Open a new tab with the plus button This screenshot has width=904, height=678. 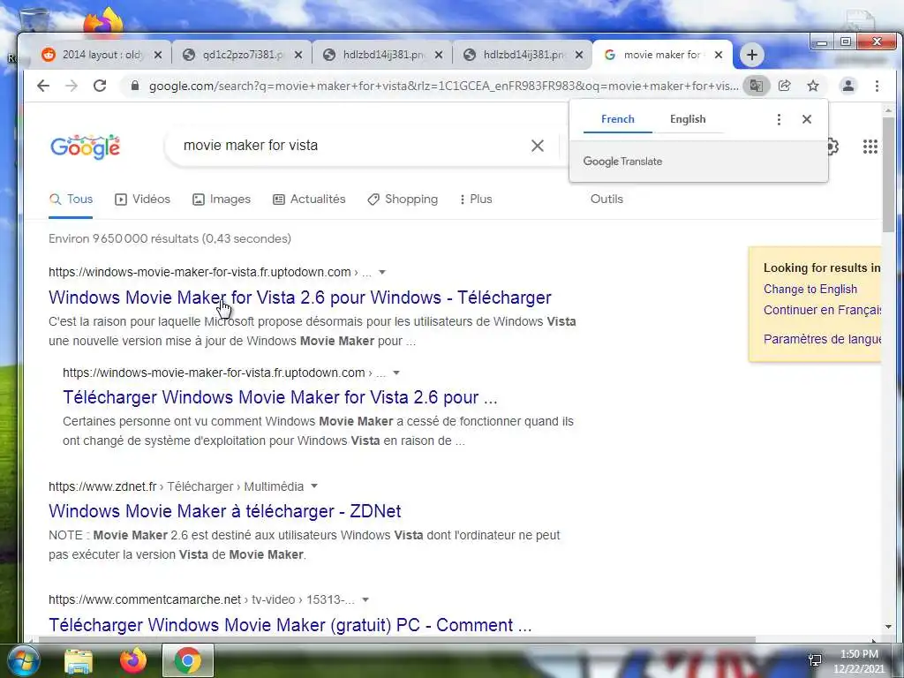[x=752, y=55]
